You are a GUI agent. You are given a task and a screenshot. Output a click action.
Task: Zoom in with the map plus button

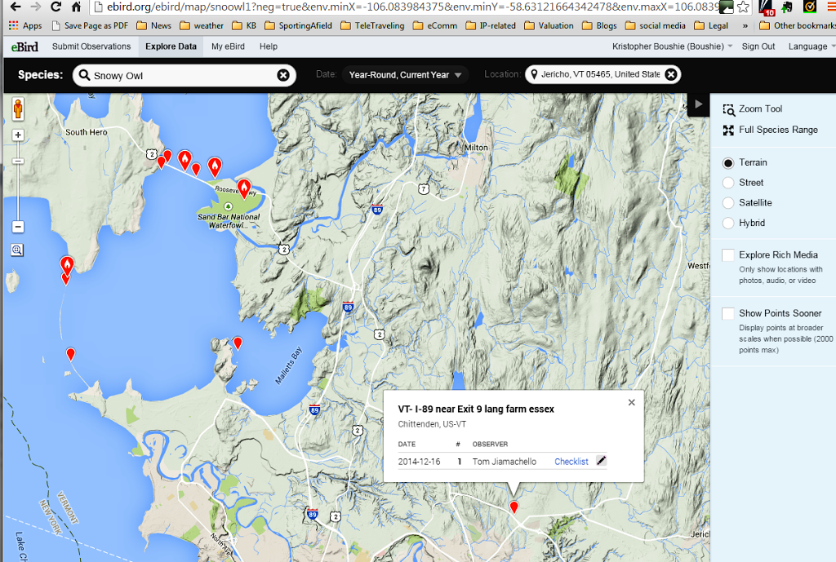[18, 135]
